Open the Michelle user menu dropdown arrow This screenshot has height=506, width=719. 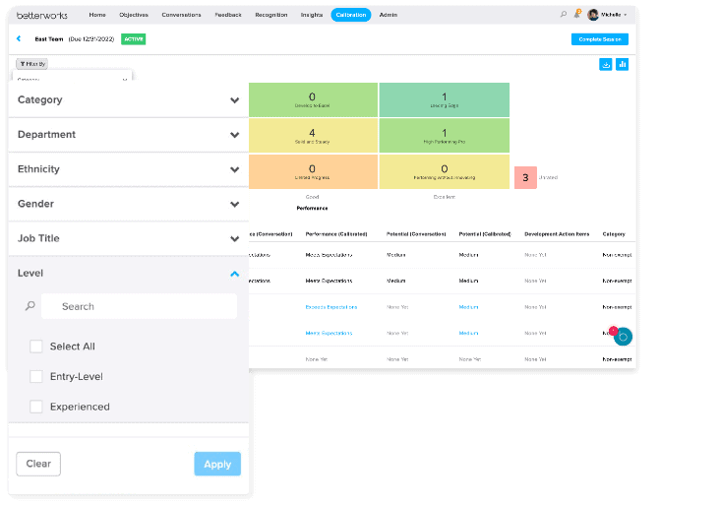[625, 15]
